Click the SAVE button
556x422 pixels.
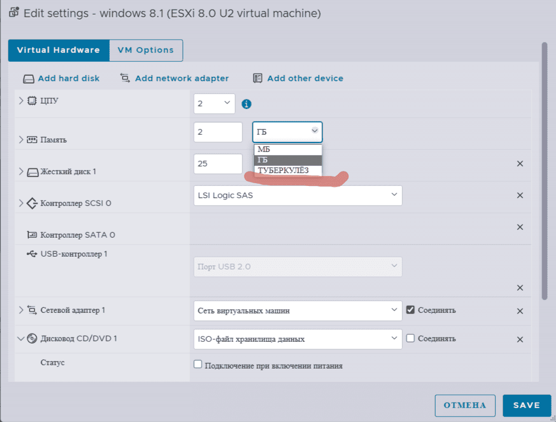526,405
